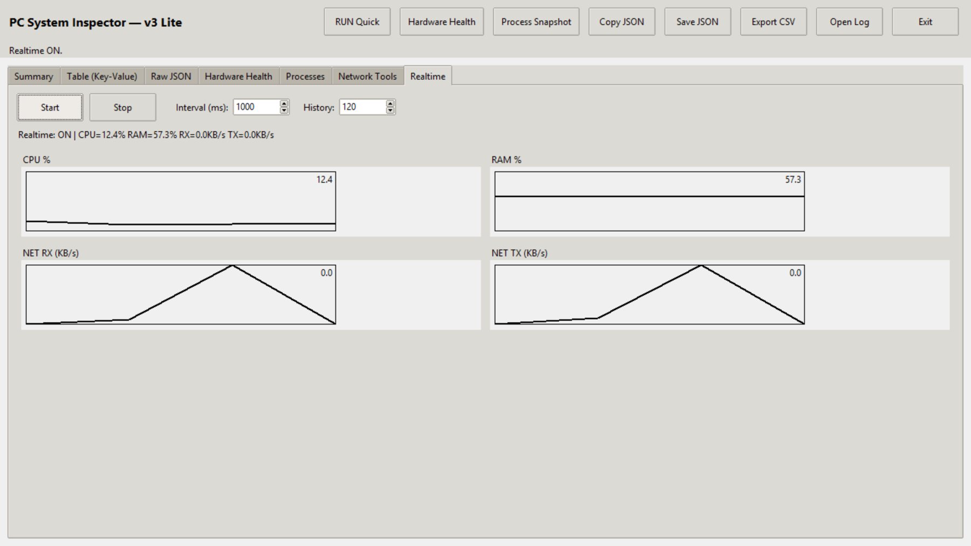
Task: Increase History value with up arrow
Action: 390,103
